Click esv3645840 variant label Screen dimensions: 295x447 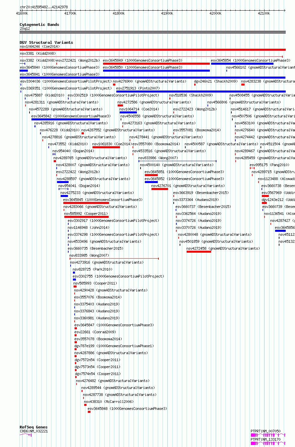60,67
